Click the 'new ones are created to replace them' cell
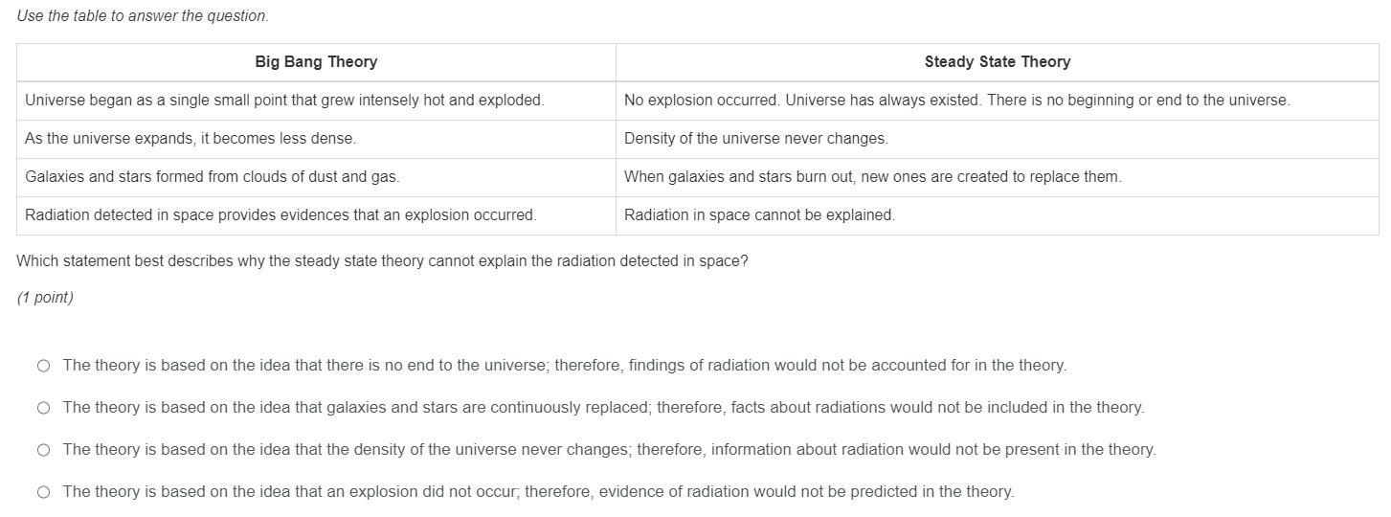 click(x=872, y=177)
